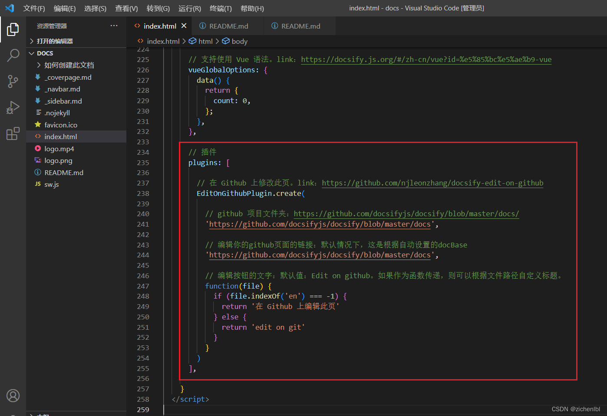The width and height of the screenshot is (607, 416).
Task: Click the docs URL string on line 244
Action: pos(320,255)
